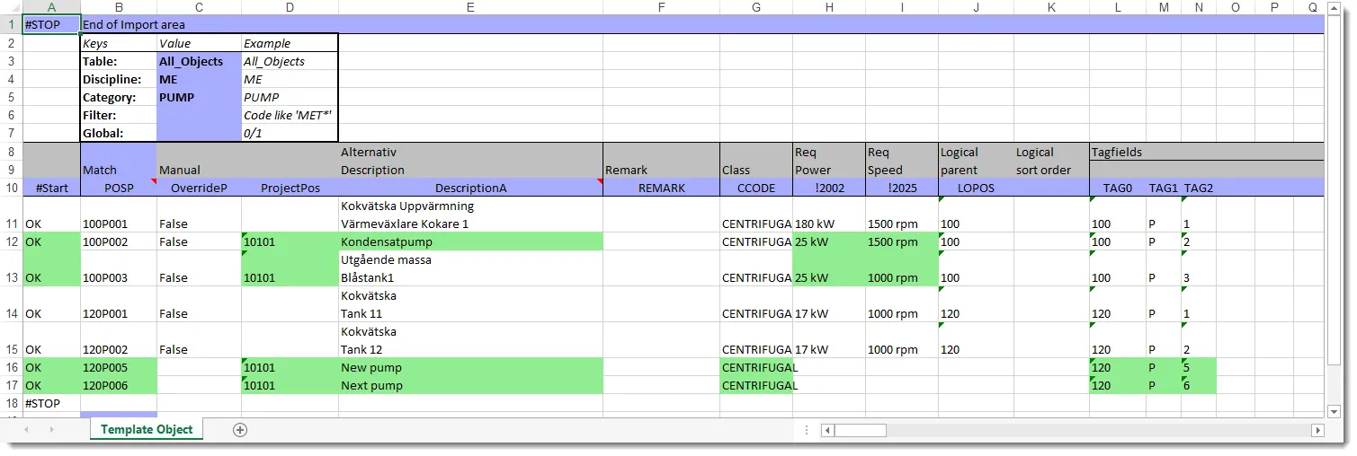Viewport: 1357px width, 456px height.
Task: Select column E header
Action: click(470, 7)
